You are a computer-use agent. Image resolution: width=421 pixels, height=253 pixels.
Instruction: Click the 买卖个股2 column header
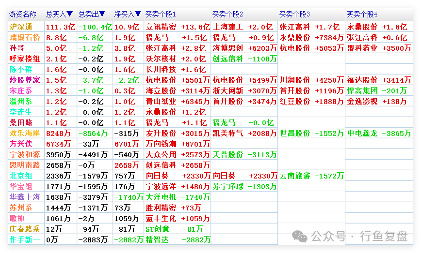(x=227, y=14)
